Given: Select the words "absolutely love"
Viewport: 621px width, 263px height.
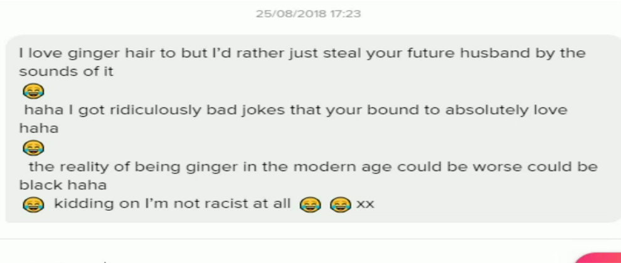Looking at the screenshot, I should (x=507, y=110).
